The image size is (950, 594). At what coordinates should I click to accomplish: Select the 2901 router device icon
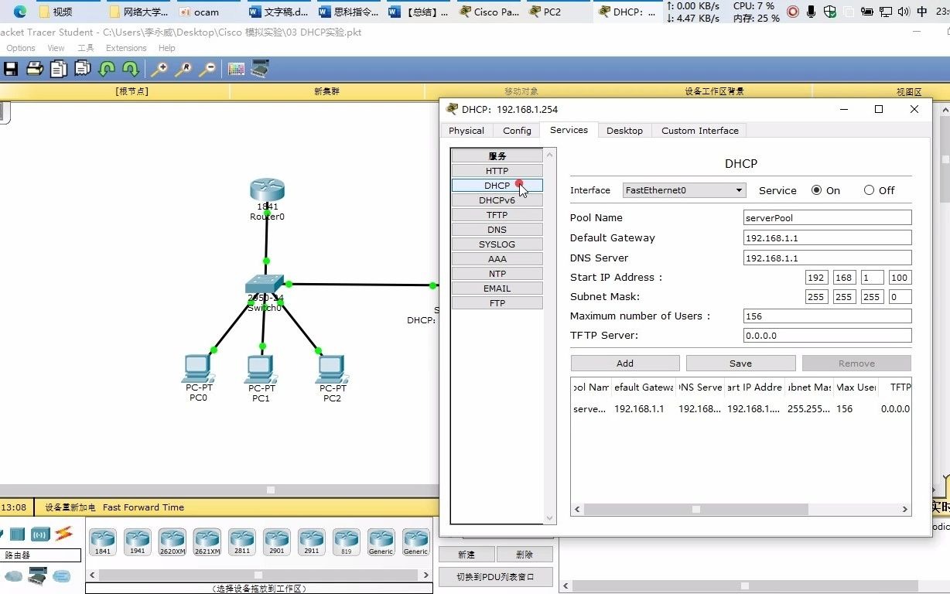point(276,541)
